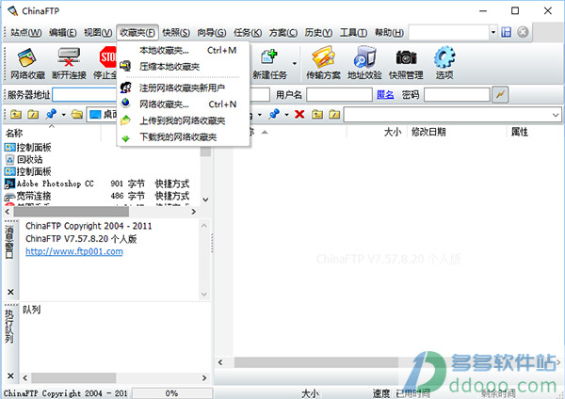This screenshot has height=399, width=565.
Task: Open the 方案(C) menu
Action: 283,33
